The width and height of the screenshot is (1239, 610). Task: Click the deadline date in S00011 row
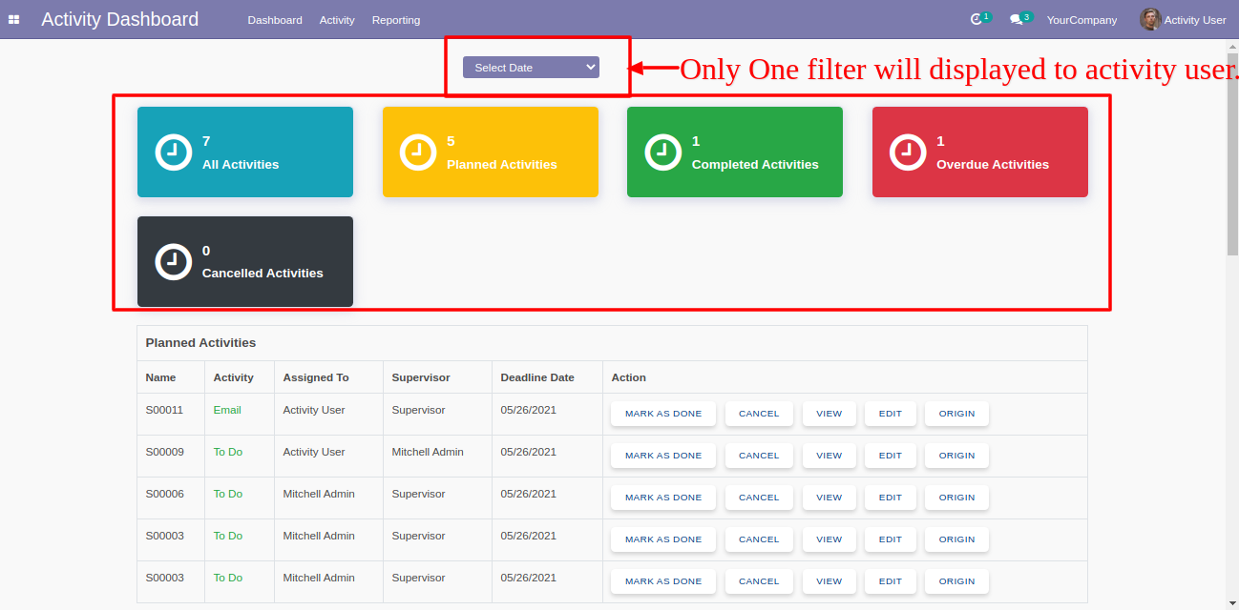tap(528, 410)
